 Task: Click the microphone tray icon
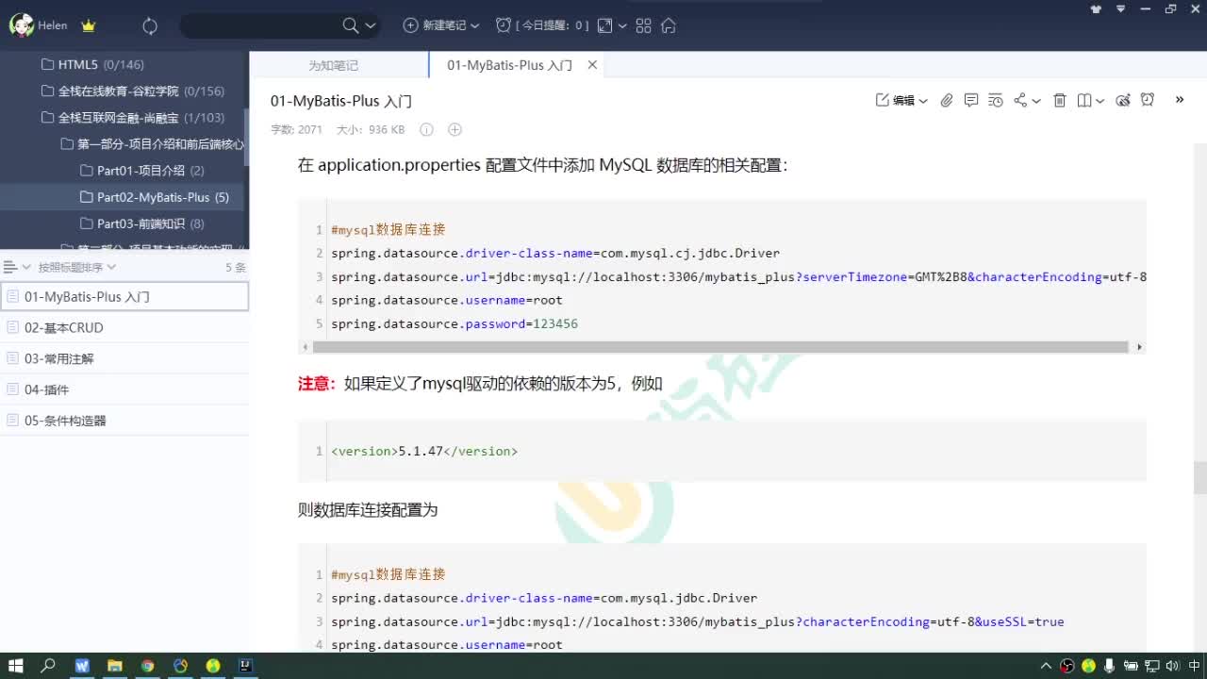click(1109, 666)
